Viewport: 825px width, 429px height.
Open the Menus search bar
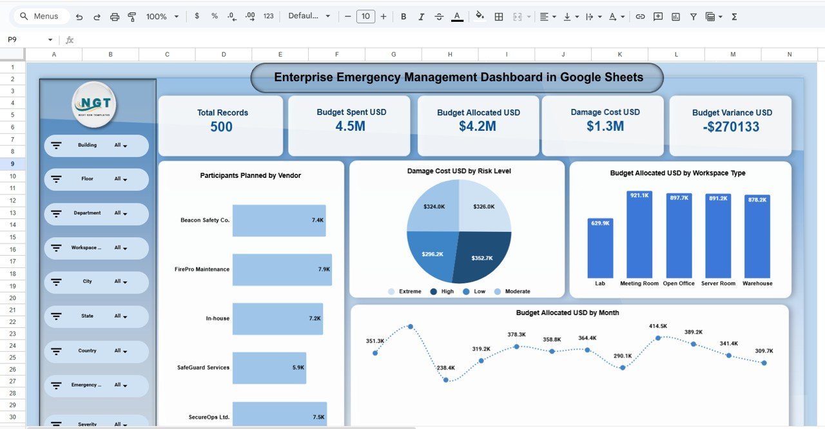click(x=41, y=16)
